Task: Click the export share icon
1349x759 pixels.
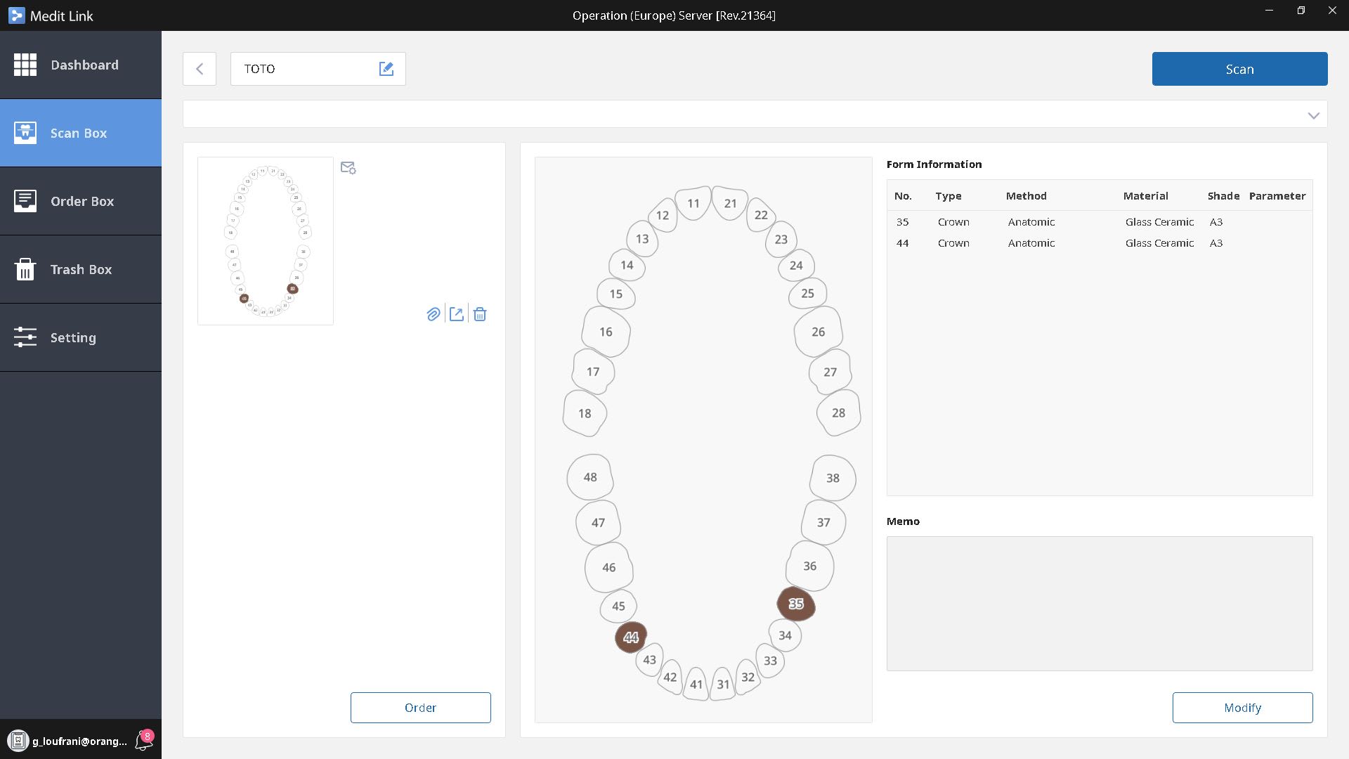Action: [x=457, y=314]
